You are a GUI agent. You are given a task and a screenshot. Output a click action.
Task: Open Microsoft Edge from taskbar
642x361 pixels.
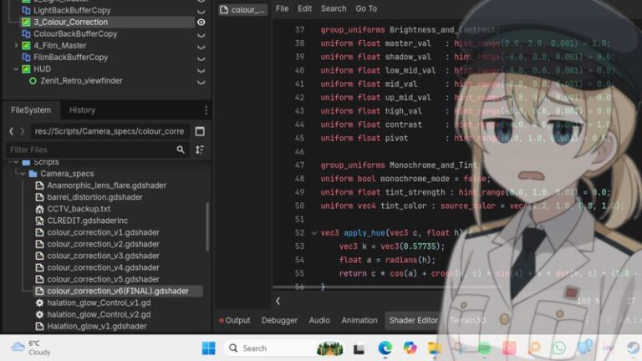385,348
